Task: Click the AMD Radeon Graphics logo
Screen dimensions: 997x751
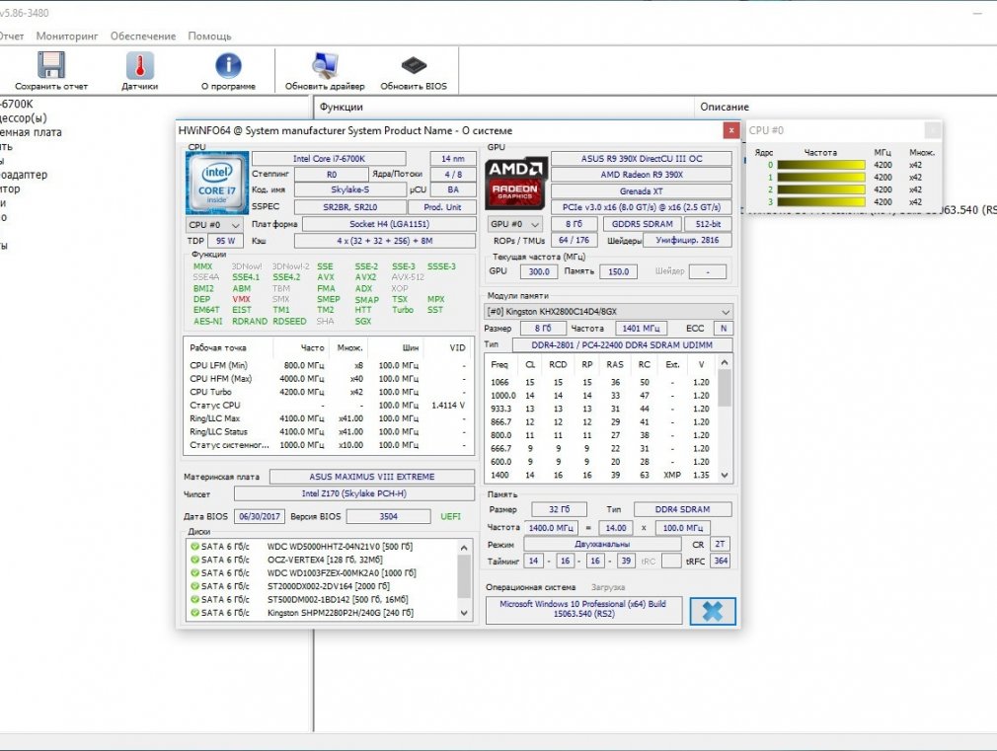Action: [515, 184]
